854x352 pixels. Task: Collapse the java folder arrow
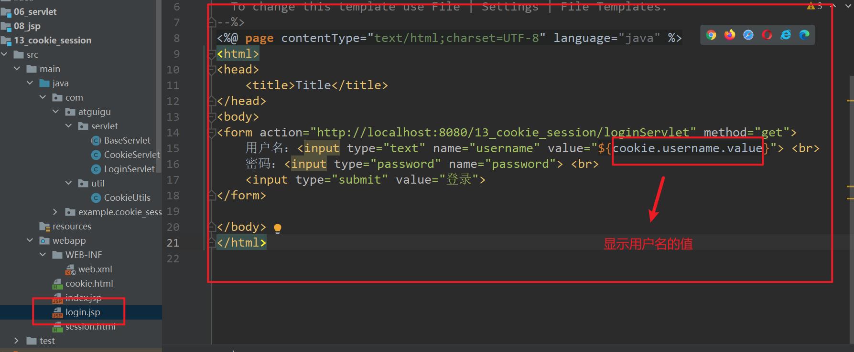pos(30,83)
